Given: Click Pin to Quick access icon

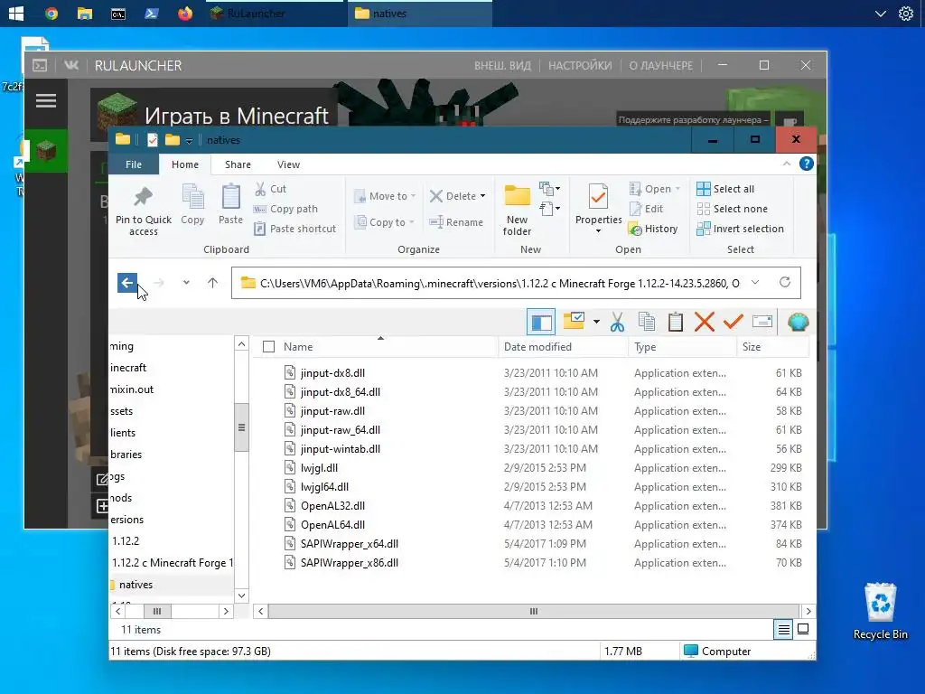Looking at the screenshot, I should [x=143, y=197].
